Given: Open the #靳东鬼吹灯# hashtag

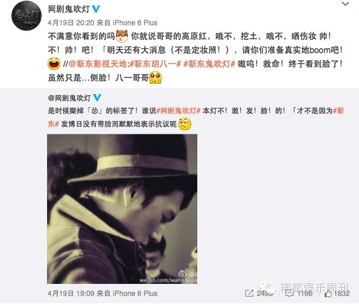Looking at the screenshot, I should click(209, 64).
